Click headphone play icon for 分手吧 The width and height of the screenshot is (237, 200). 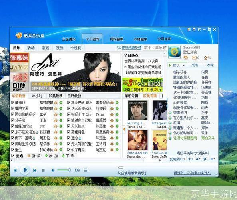[x=56, y=120]
